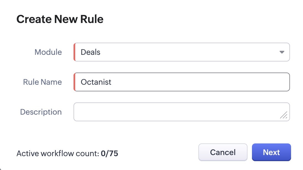Proceed to the next step

(271, 152)
